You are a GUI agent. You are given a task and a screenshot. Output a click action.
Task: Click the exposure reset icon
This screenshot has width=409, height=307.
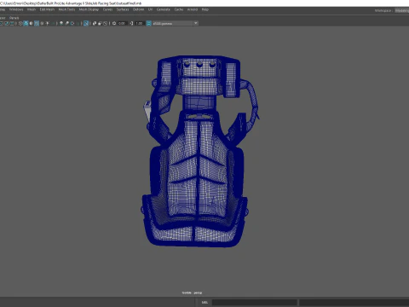click(114, 23)
